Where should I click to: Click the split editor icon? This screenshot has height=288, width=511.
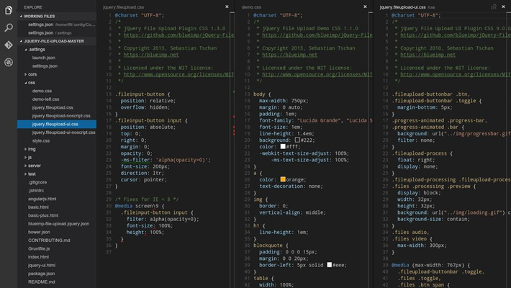494,6
